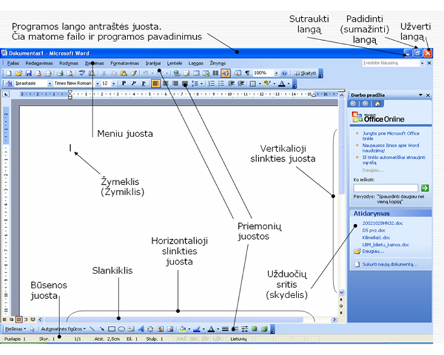Image resolution: width=444 pixels, height=355 pixels.
Task: Click the Styles and Formatting icon
Action: (x=9, y=83)
